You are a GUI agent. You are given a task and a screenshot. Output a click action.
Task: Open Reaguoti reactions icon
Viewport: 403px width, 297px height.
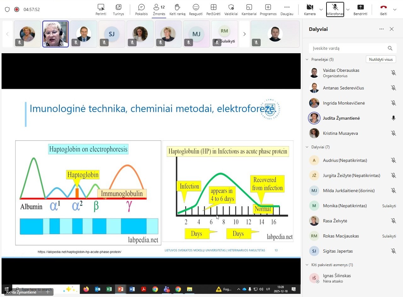pos(196,7)
